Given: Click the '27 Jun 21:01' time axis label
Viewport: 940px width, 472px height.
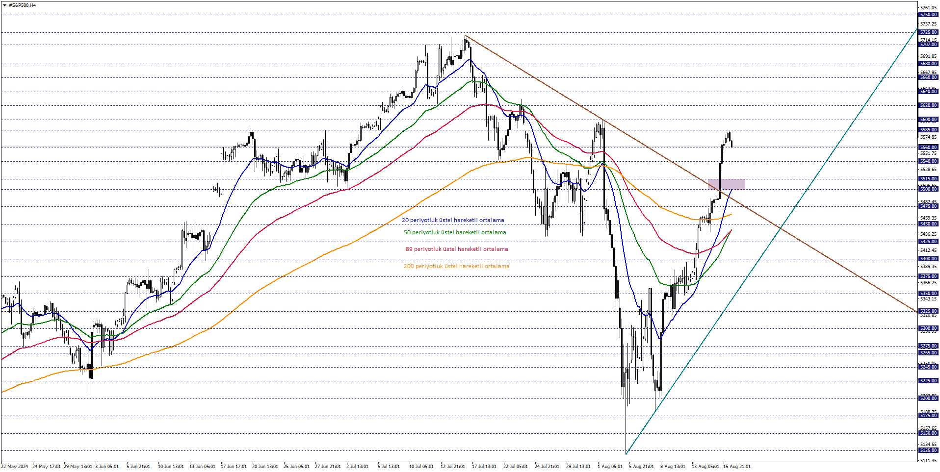Looking at the screenshot, I should [x=328, y=467].
